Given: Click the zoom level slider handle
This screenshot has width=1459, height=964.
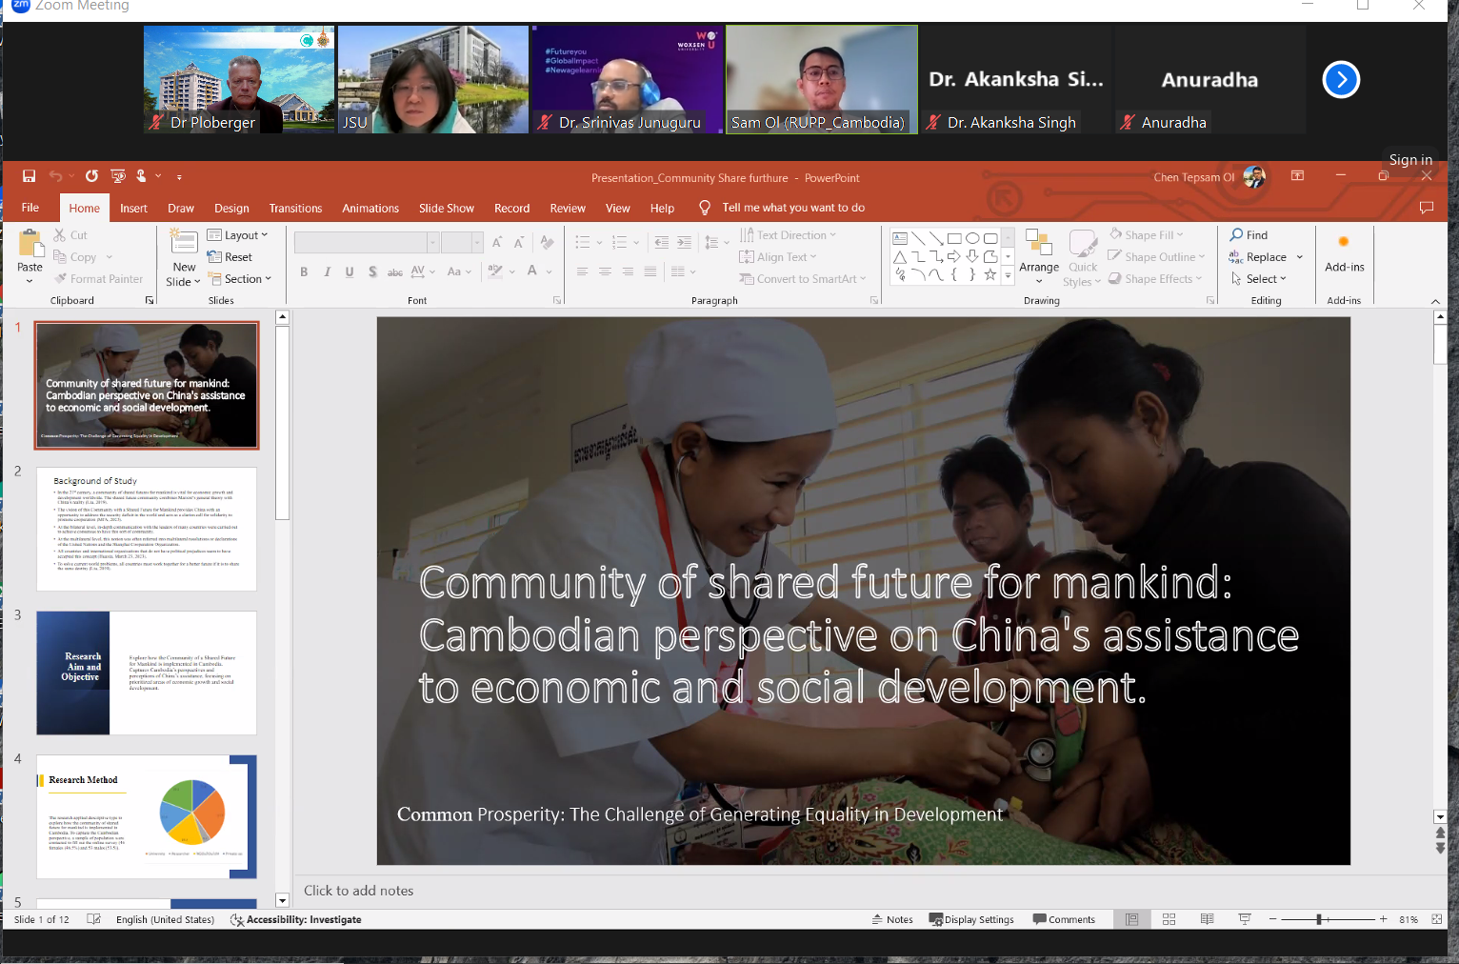Looking at the screenshot, I should point(1319,919).
